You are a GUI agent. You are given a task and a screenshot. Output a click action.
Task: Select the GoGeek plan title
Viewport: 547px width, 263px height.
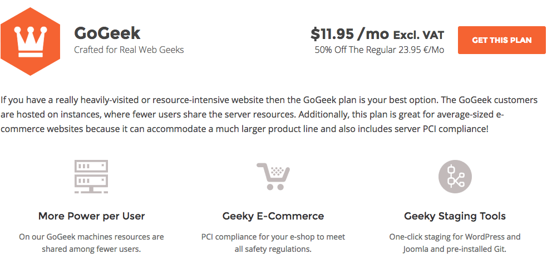[107, 33]
